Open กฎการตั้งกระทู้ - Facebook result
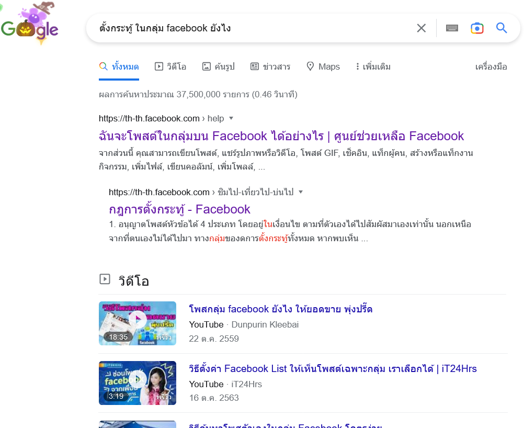This screenshot has width=524, height=428. (179, 209)
